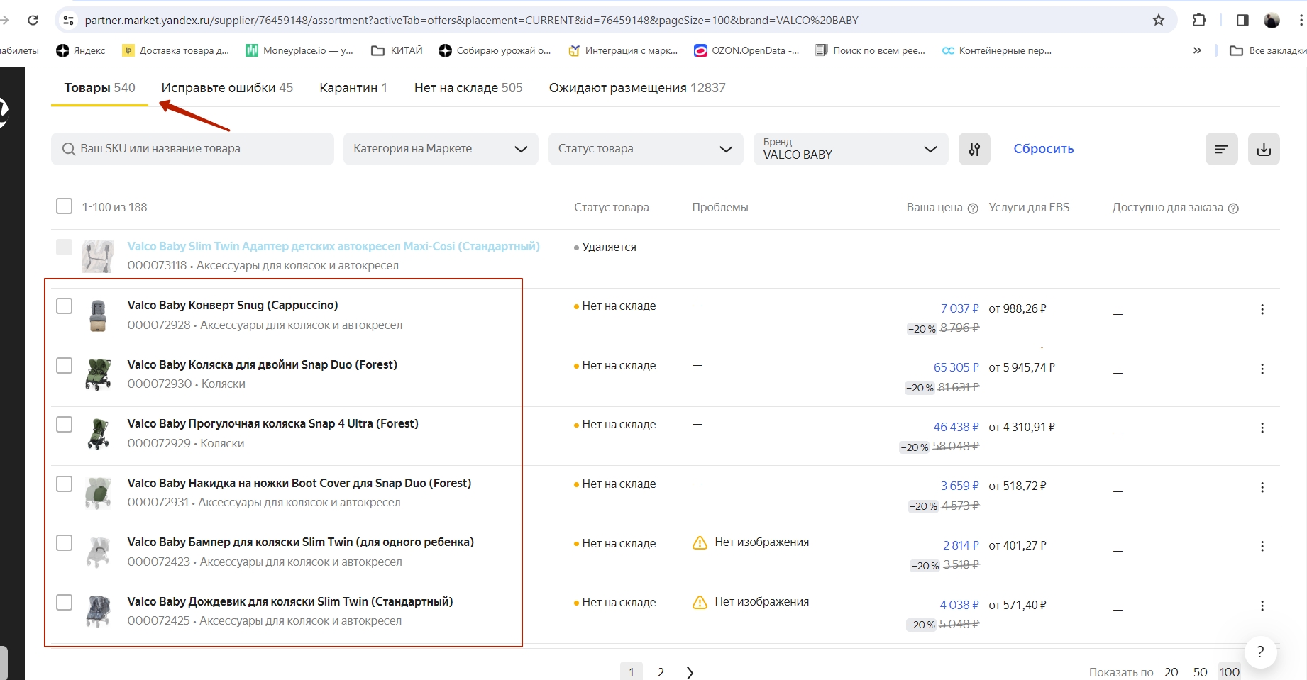Click the download export icon
This screenshot has height=680, width=1307.
coord(1264,149)
